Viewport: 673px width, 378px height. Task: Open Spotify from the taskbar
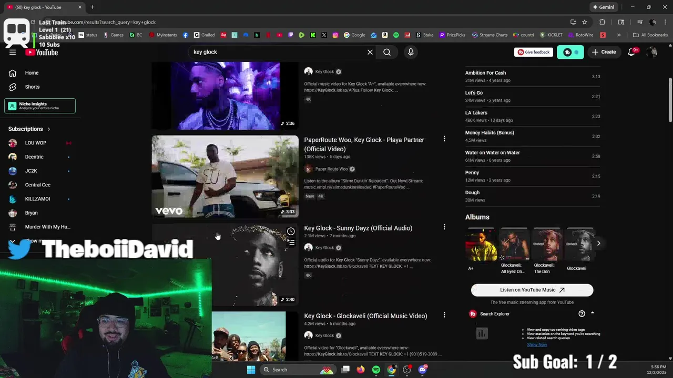click(x=376, y=370)
